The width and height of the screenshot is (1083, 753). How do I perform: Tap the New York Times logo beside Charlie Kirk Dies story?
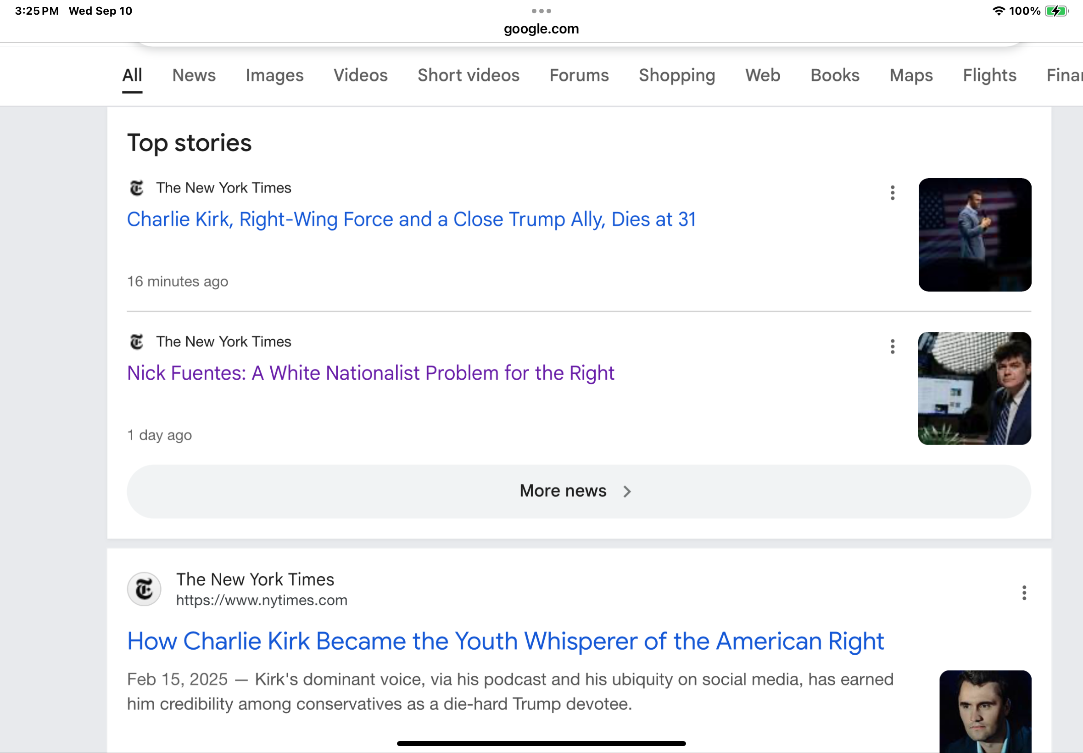pos(137,188)
